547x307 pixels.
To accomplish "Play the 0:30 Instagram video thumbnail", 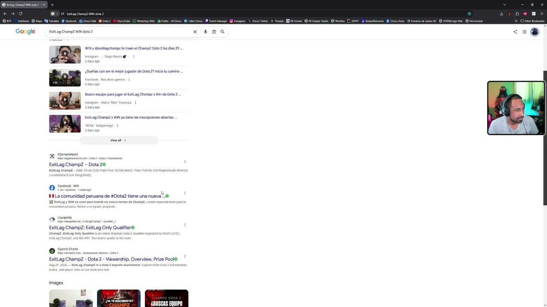I will pyautogui.click(x=65, y=55).
